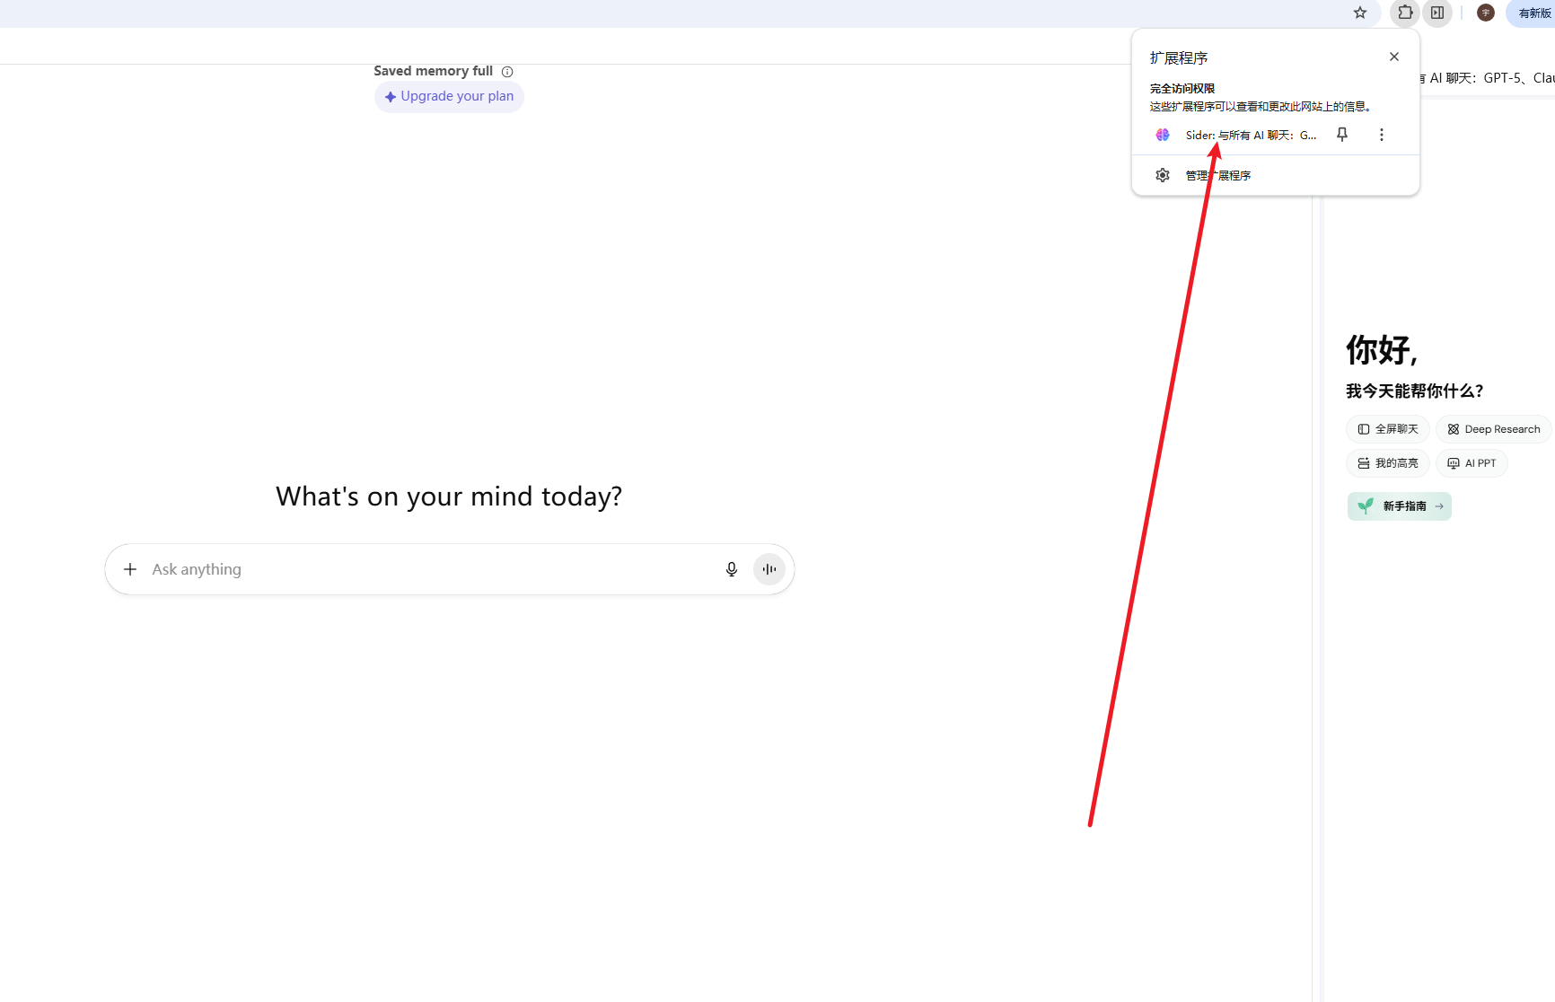Image resolution: width=1555 pixels, height=1002 pixels.
Task: Click the 扩展程序 popup title
Action: point(1179,58)
